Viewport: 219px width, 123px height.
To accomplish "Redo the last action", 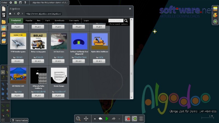I will coord(114,119).
